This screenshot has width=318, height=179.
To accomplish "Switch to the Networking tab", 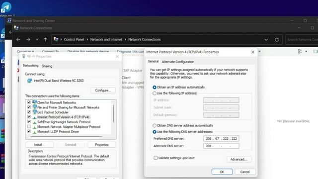I will pyautogui.click(x=31, y=66).
